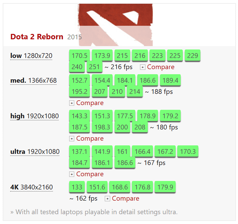Select the 215 fps badge

point(122,56)
